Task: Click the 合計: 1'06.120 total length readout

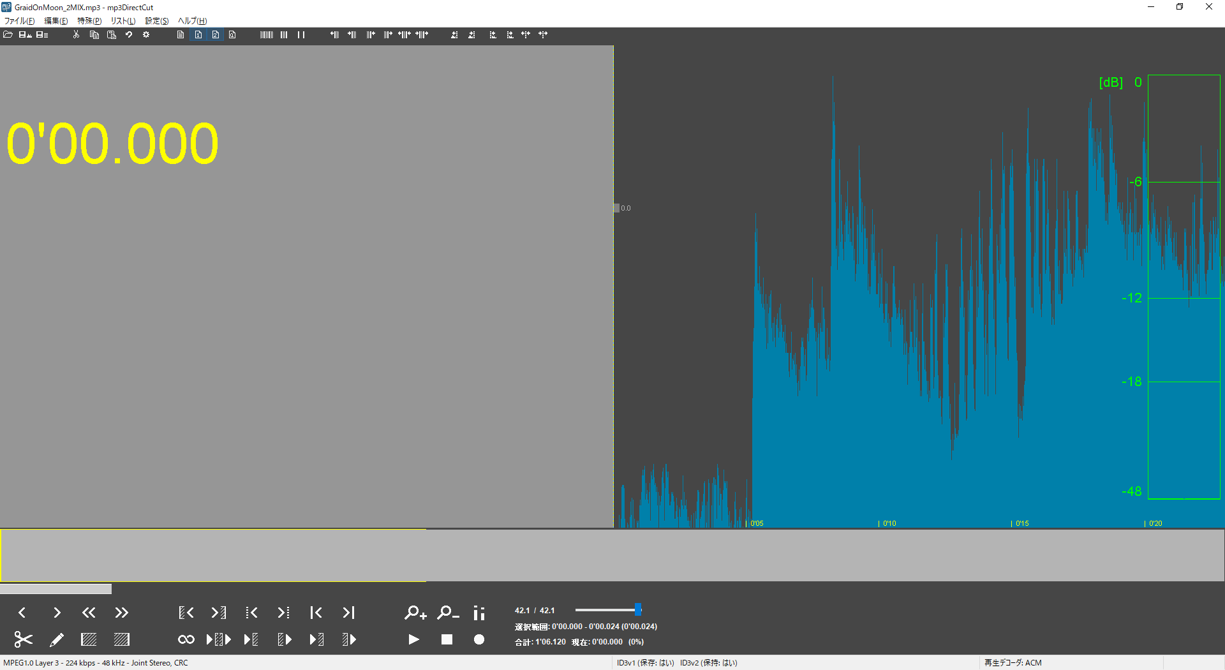Action: [540, 642]
